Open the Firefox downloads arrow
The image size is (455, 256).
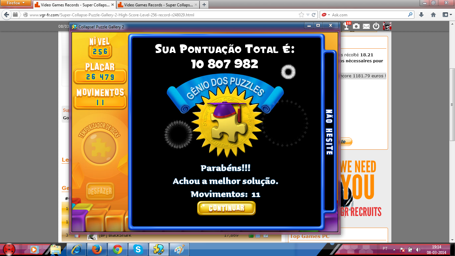(421, 15)
